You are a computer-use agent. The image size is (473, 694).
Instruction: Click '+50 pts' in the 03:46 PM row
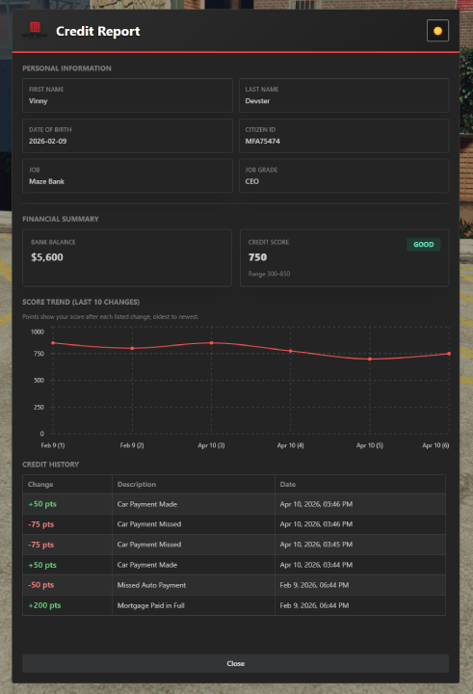click(42, 504)
